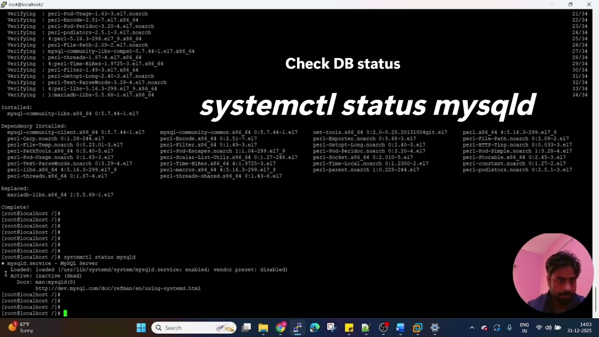Open Snipping Tool from the taskbar

331,328
